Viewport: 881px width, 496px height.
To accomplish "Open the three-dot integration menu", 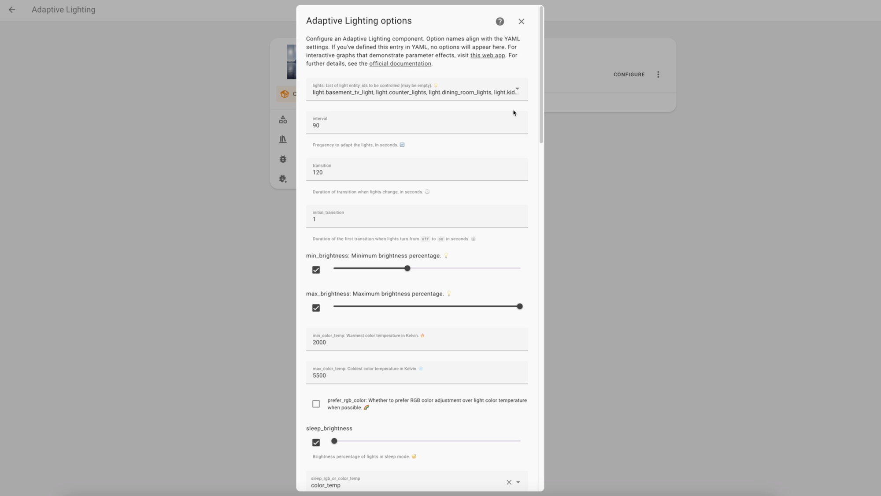I will click(x=658, y=75).
